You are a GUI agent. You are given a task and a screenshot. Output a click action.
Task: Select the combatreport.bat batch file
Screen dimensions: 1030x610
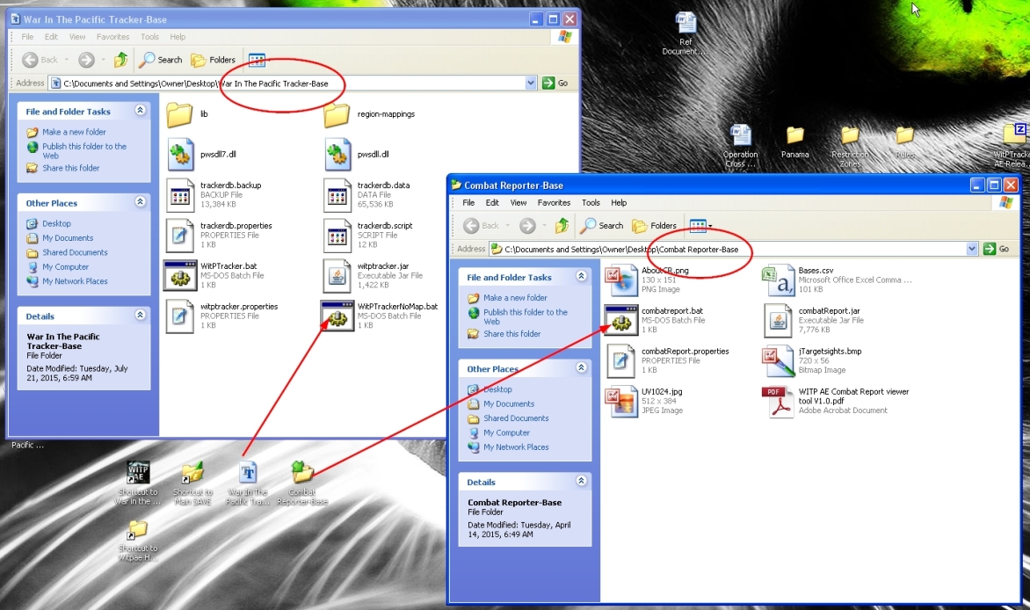(x=656, y=320)
